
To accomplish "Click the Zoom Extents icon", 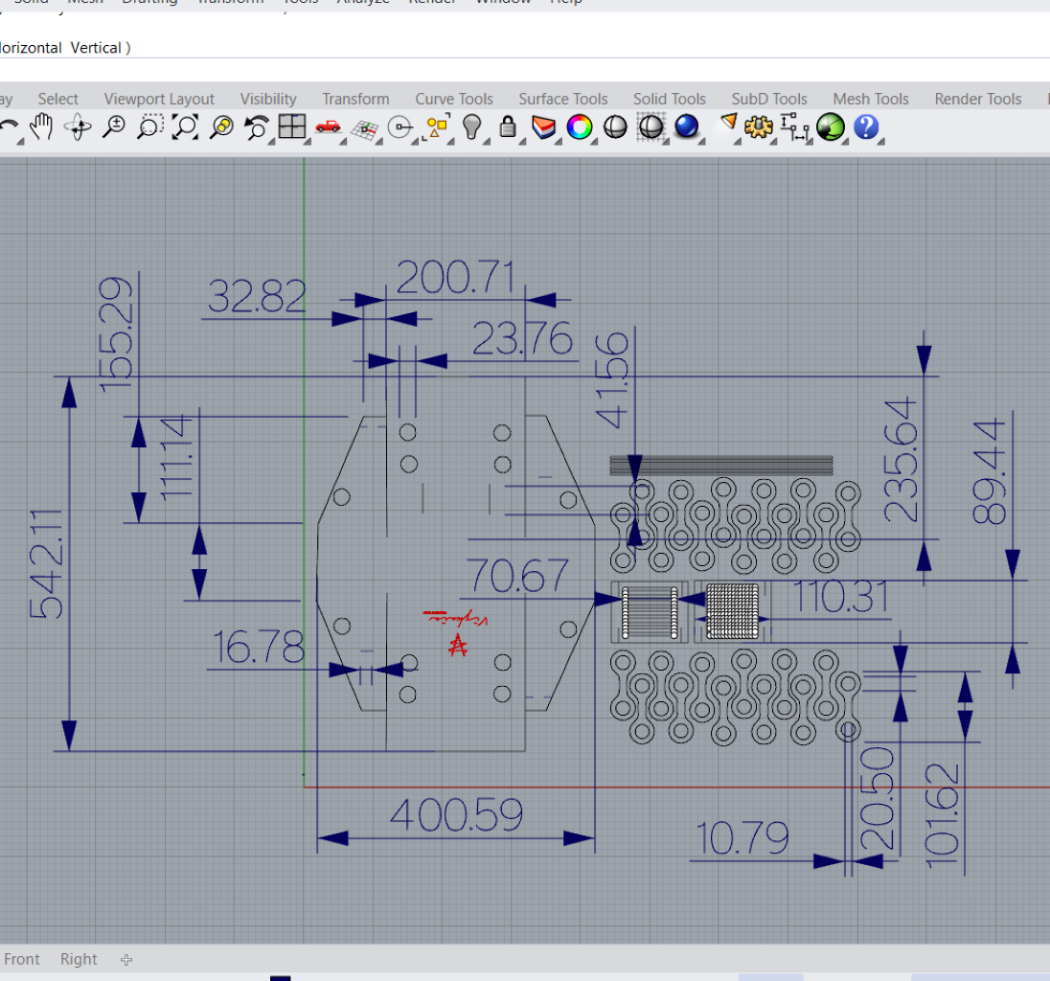I will pos(186,126).
